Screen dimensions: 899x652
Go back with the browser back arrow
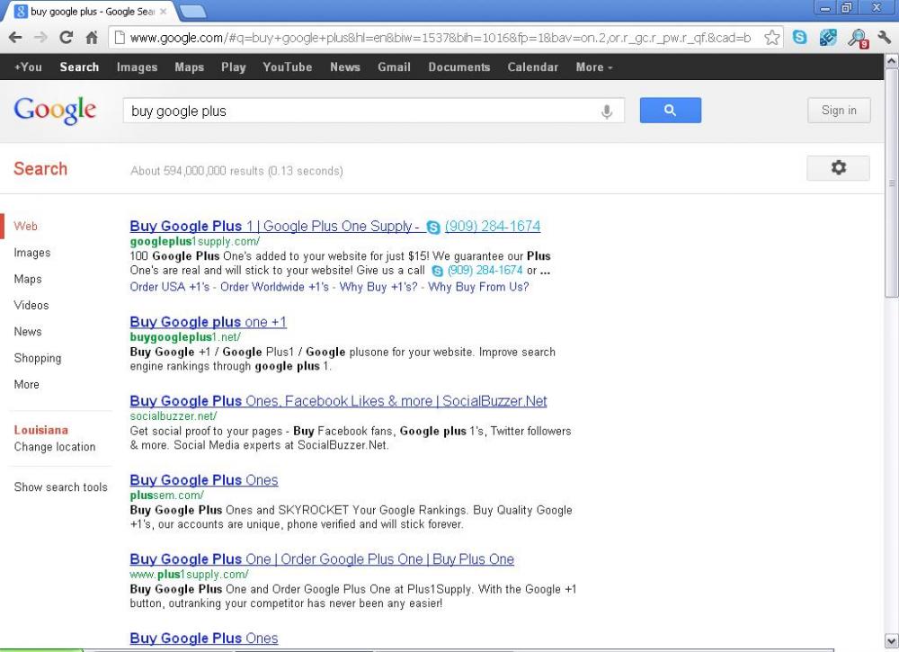[x=15, y=38]
